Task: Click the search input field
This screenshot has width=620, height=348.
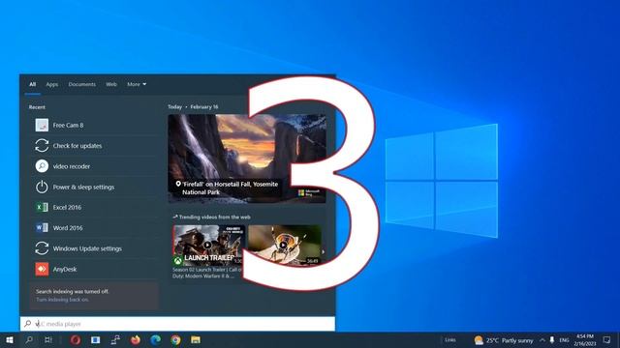Action: [x=177, y=324]
